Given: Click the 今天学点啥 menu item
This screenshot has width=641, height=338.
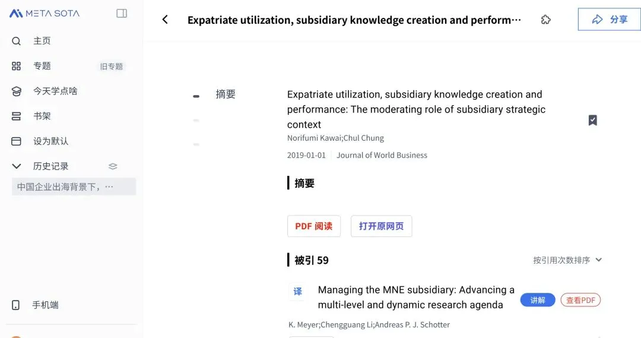Looking at the screenshot, I should click(x=55, y=91).
